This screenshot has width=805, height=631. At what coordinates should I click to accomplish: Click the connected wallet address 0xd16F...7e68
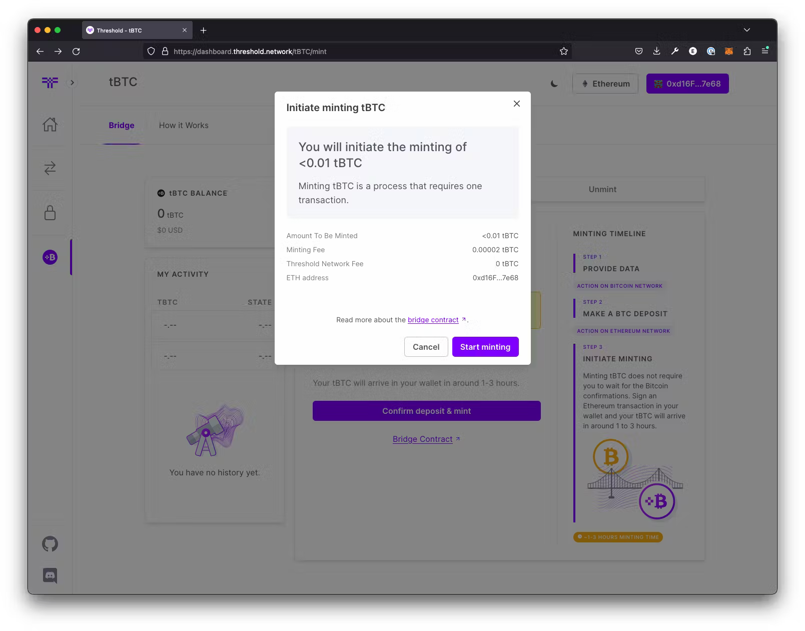(x=687, y=83)
